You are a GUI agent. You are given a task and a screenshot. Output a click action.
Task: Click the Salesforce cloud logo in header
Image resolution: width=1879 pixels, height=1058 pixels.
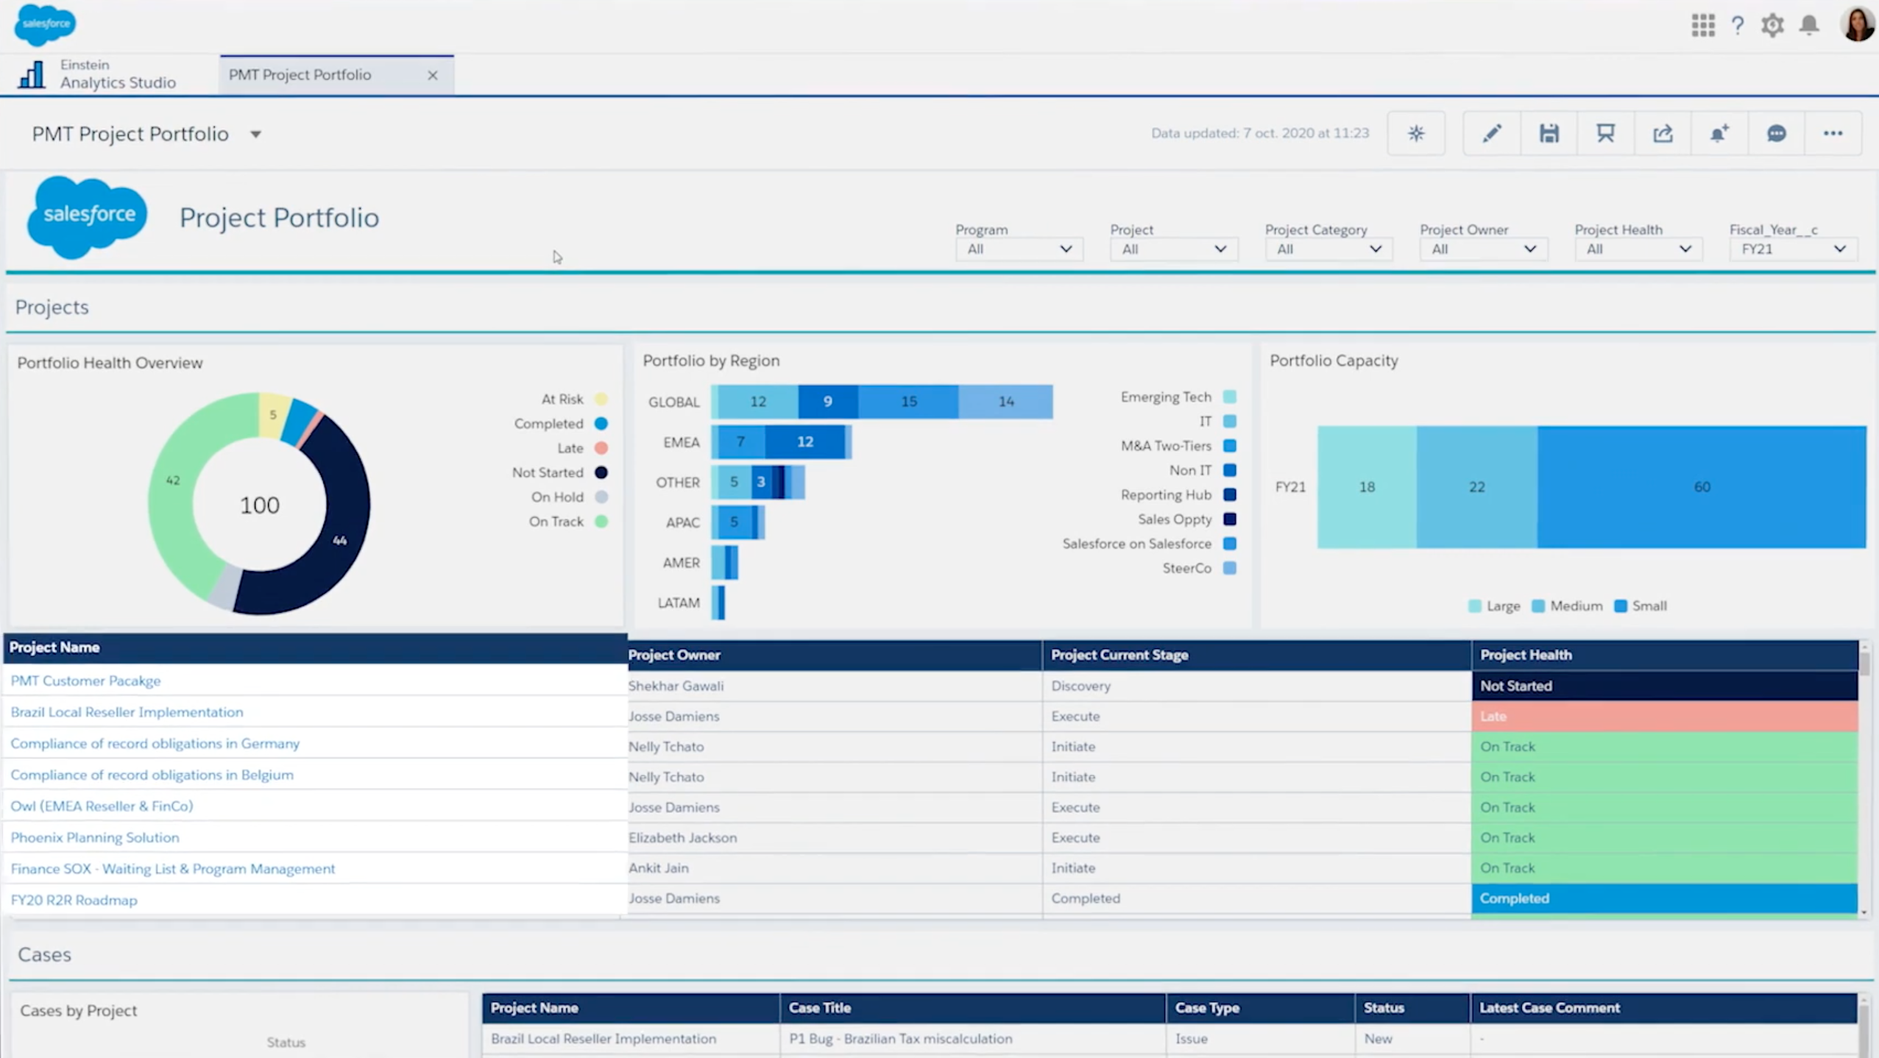click(x=45, y=24)
